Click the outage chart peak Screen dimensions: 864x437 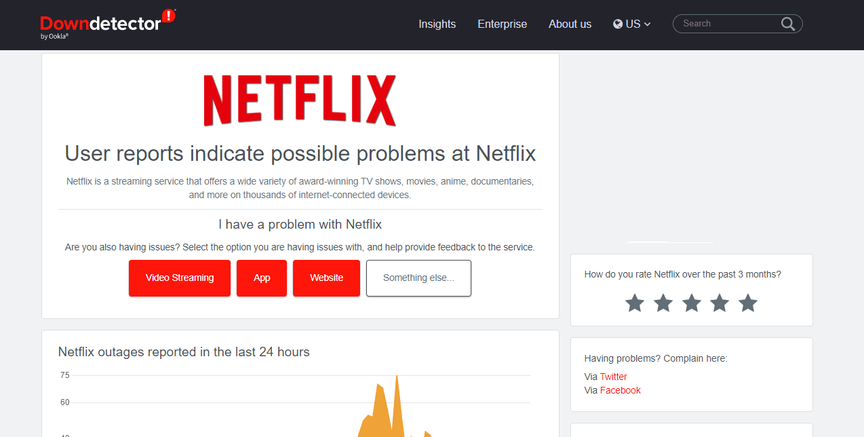[x=397, y=377]
